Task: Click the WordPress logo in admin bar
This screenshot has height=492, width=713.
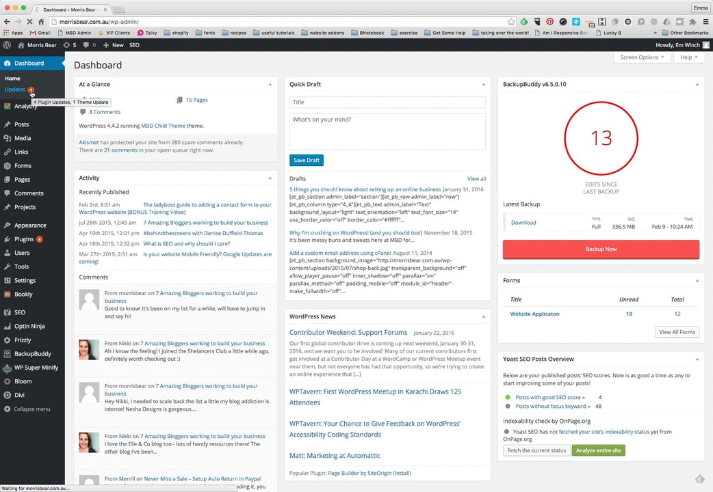Action: [x=7, y=45]
